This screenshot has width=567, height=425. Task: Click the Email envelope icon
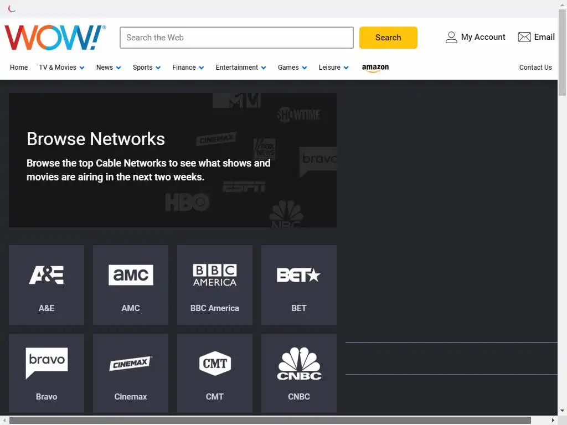click(x=524, y=37)
